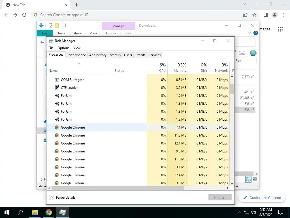Open Explorer Home ribbon tab

tap(61, 33)
